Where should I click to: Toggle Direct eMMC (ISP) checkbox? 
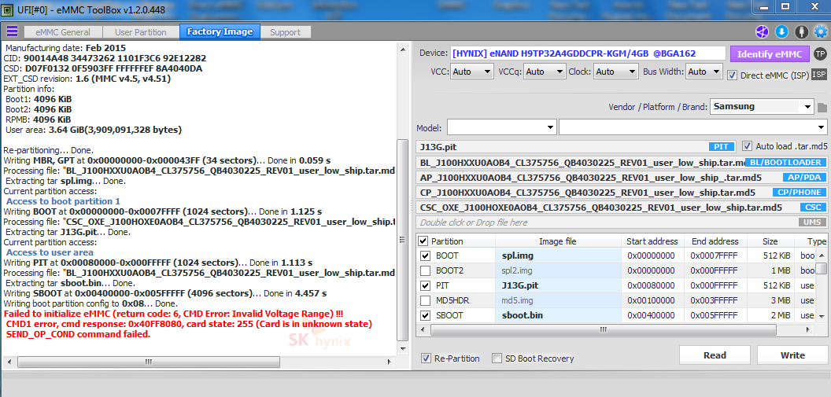(x=732, y=75)
